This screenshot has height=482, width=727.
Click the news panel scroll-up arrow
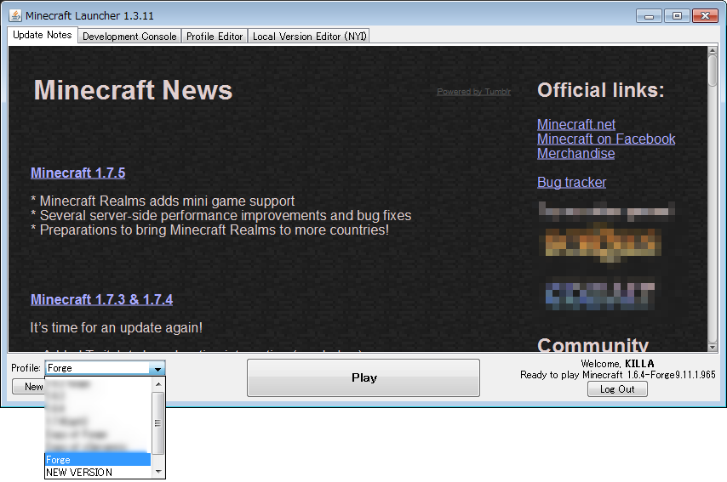click(713, 52)
